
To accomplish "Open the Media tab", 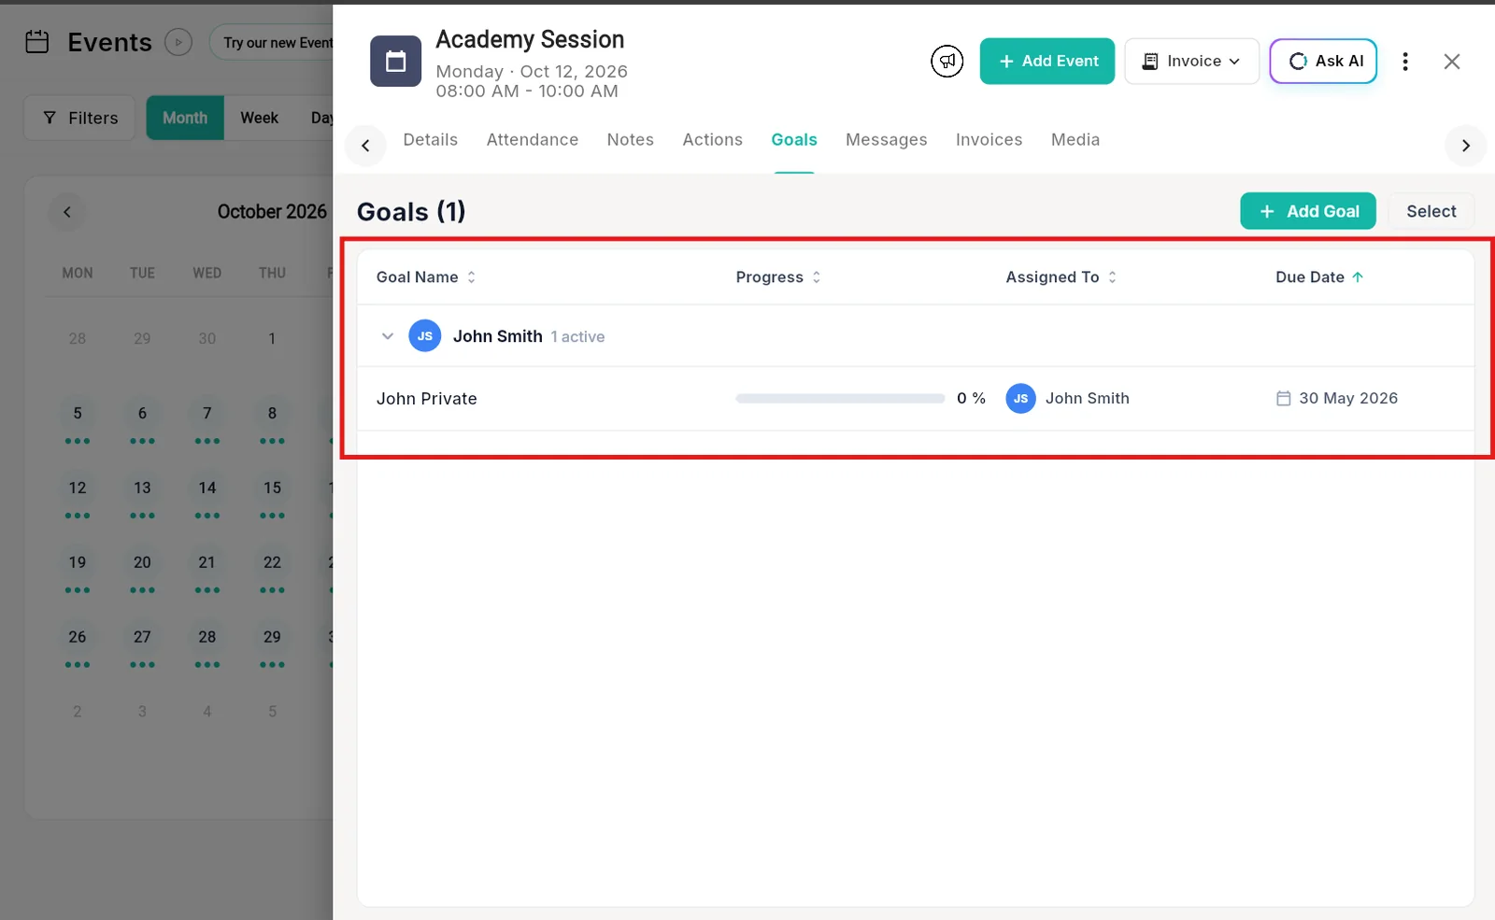I will click(x=1075, y=140).
